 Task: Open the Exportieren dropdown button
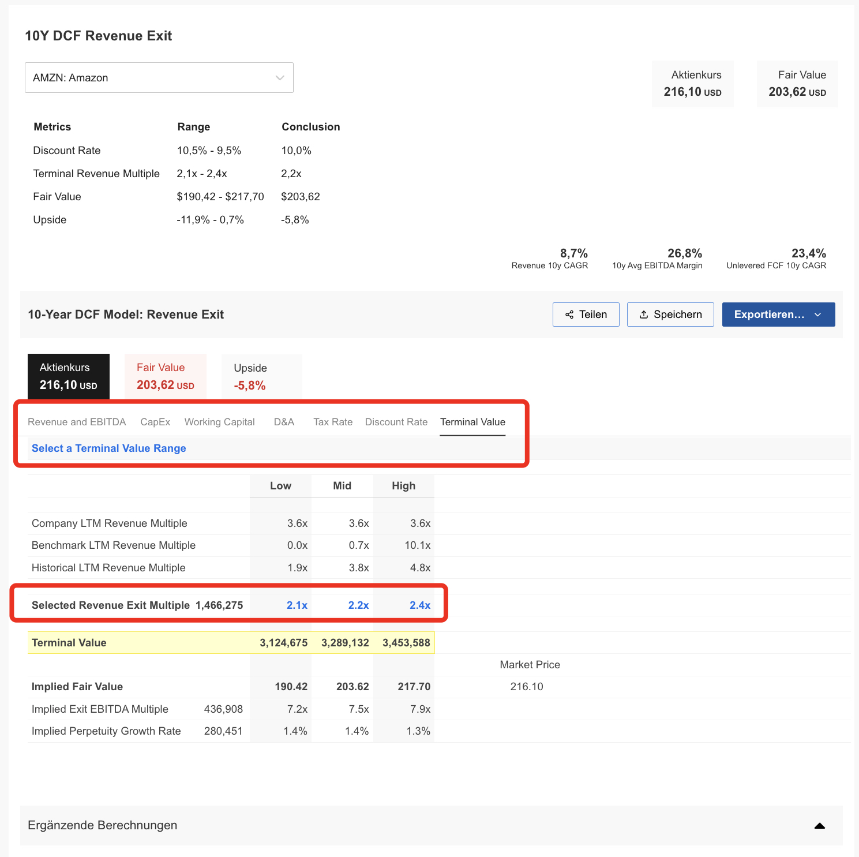pos(778,315)
